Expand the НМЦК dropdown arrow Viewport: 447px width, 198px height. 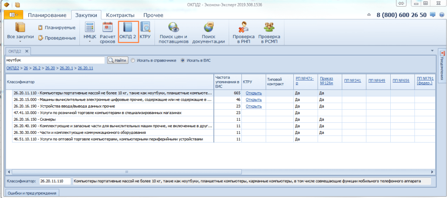point(90,42)
